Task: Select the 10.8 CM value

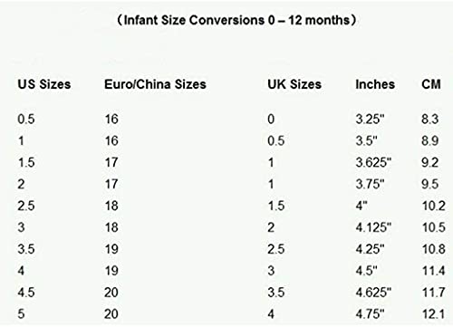Action: point(434,249)
